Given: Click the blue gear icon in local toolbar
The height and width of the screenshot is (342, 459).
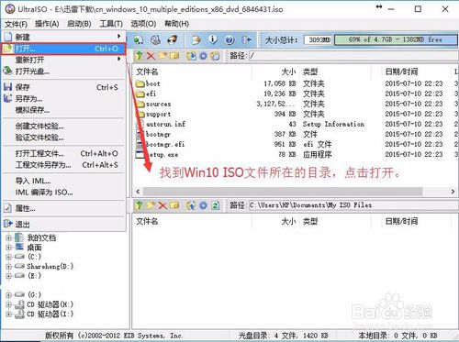Looking at the screenshot, I should click(x=203, y=205).
